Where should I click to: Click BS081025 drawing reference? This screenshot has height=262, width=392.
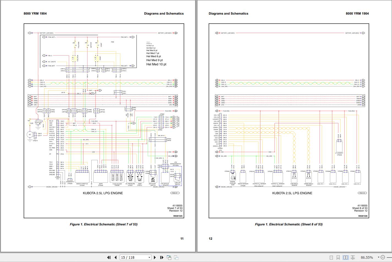tap(178, 216)
